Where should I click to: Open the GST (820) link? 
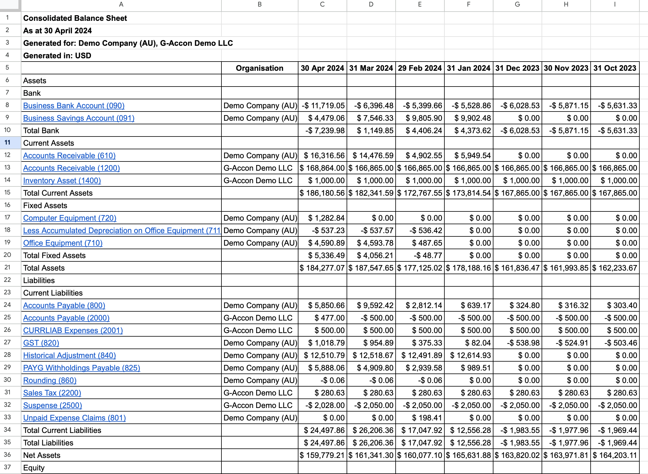pyautogui.click(x=41, y=343)
